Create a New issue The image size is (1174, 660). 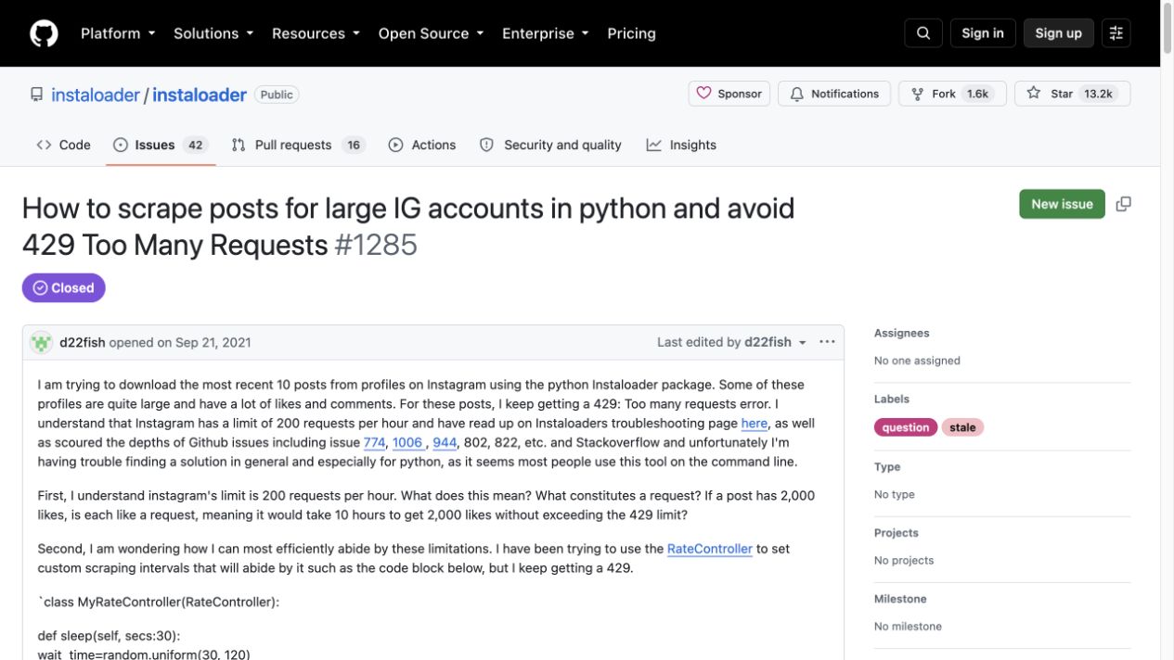point(1062,204)
